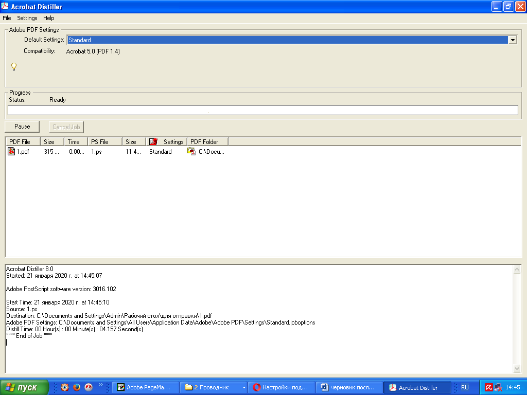The image size is (527, 395).
Task: Click the Acrobat Distiller title bar icon
Action: 5,6
